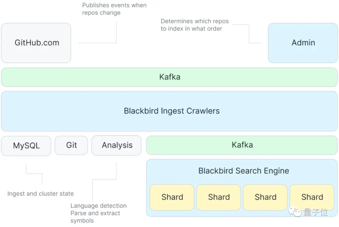
Task: Click the top Kafka bar
Action: point(169,77)
